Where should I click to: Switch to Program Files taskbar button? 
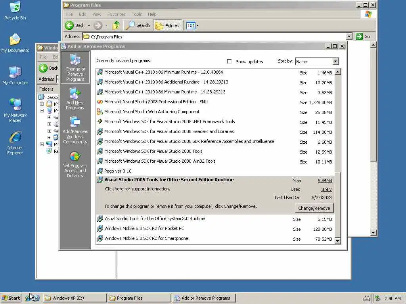pyautogui.click(x=139, y=298)
